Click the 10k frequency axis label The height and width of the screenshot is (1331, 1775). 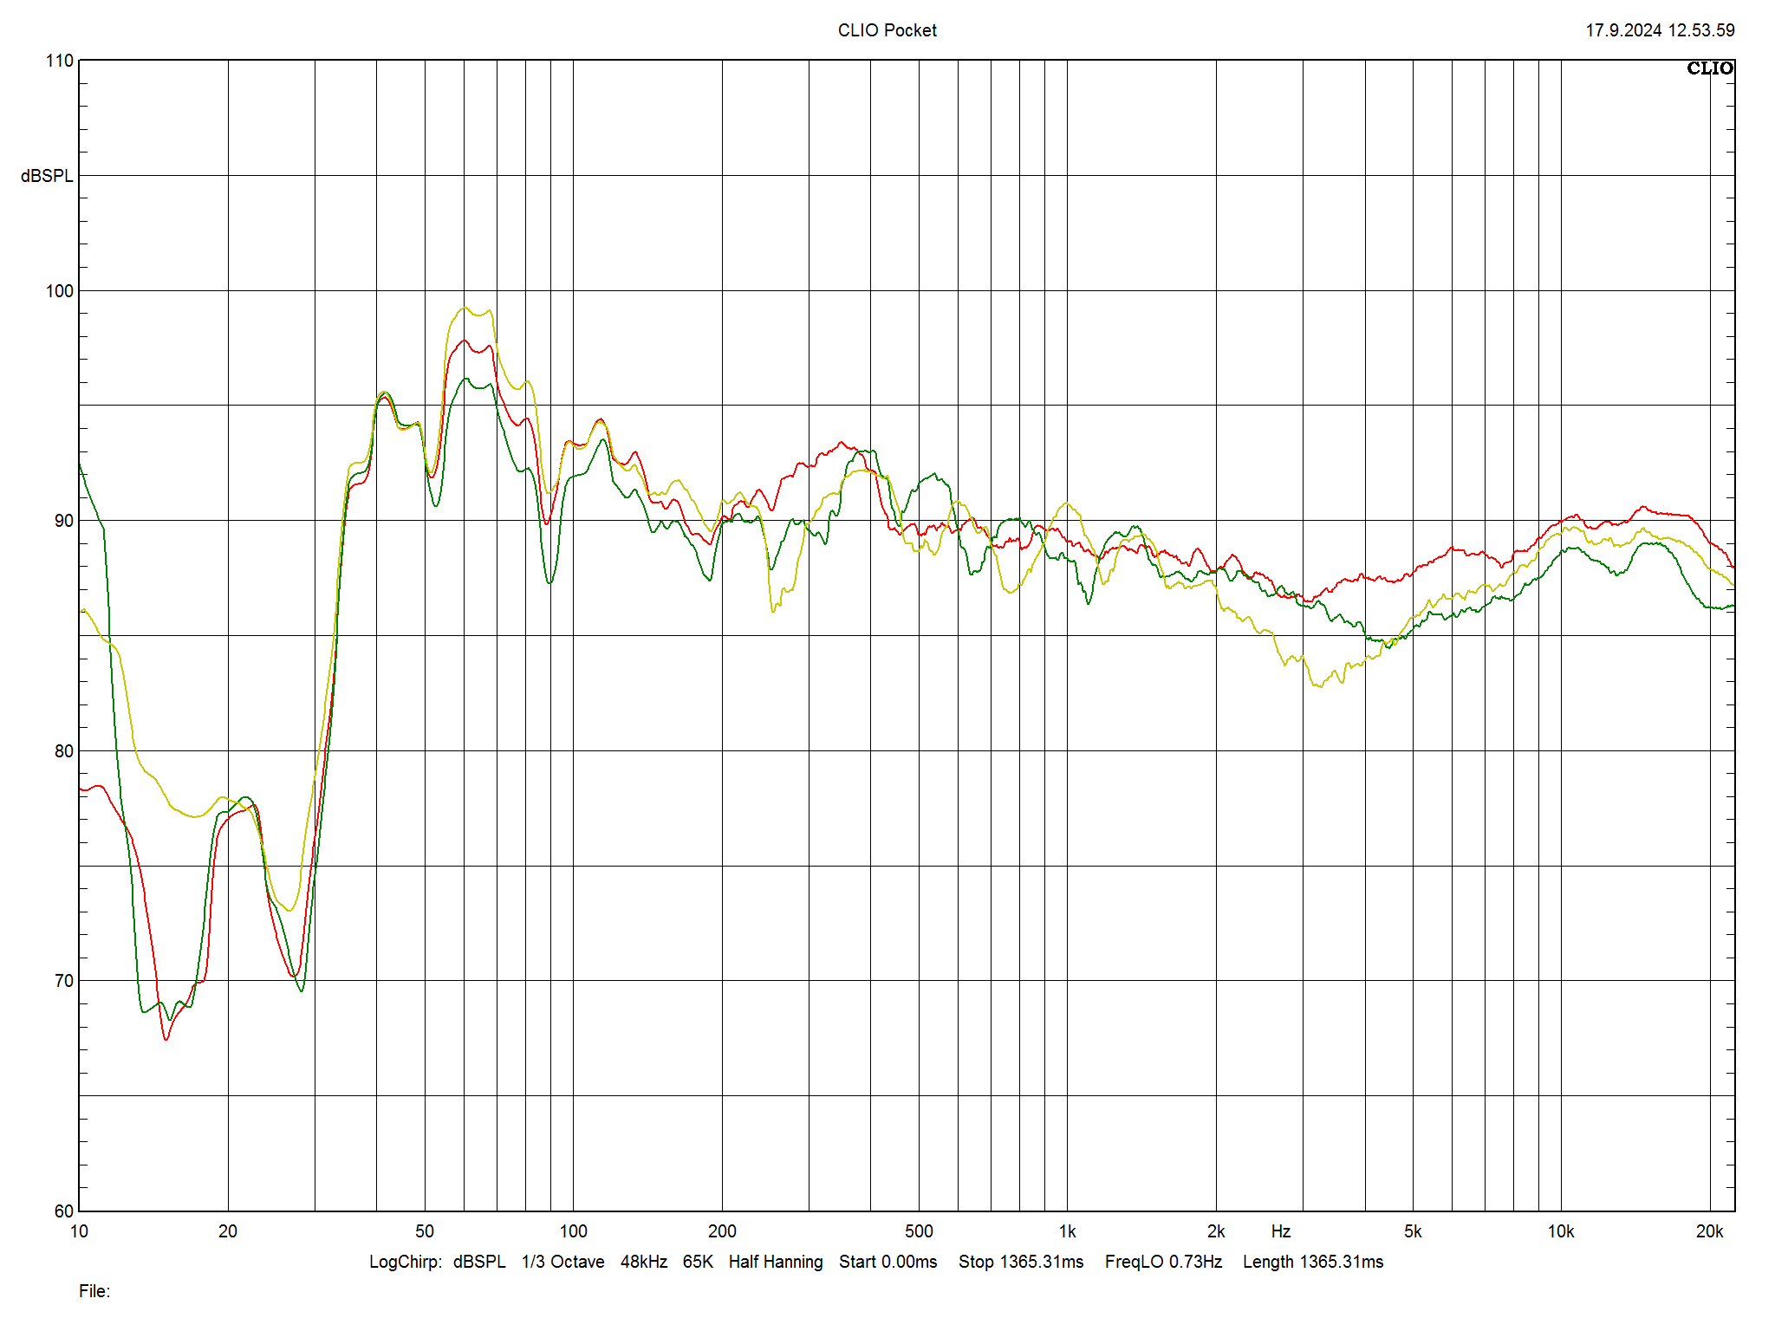1561,1231
